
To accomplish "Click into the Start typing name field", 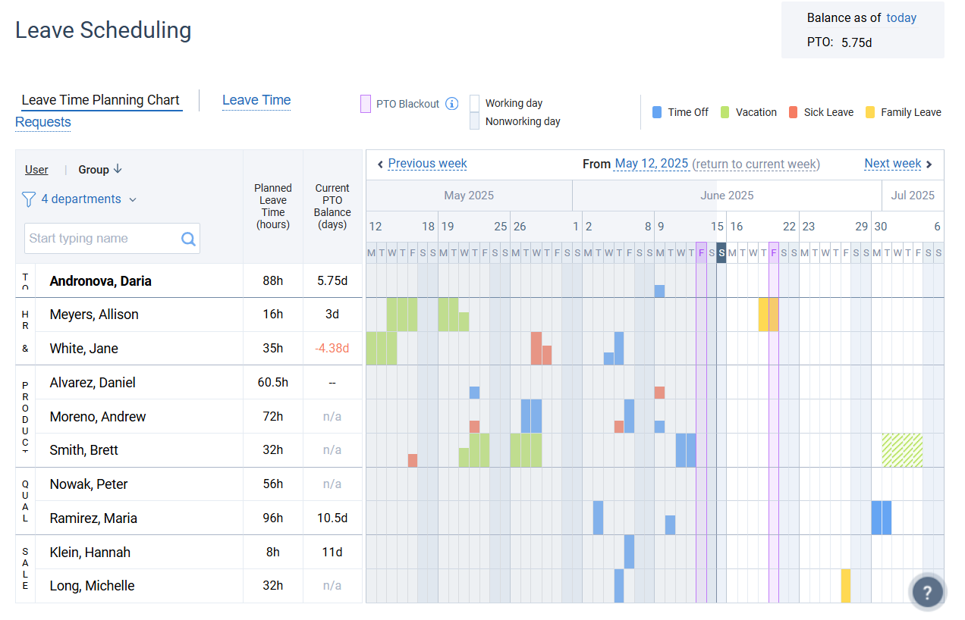I will (x=102, y=239).
